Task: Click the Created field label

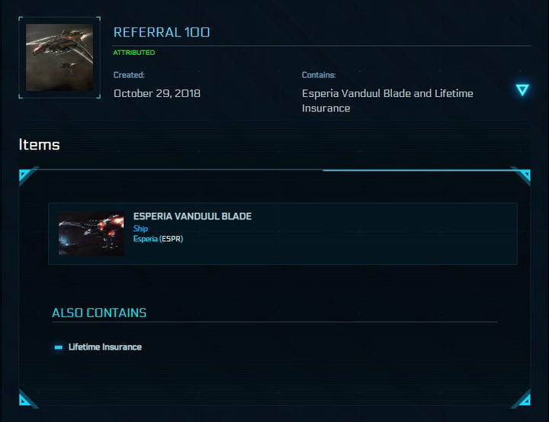Action: pos(129,75)
